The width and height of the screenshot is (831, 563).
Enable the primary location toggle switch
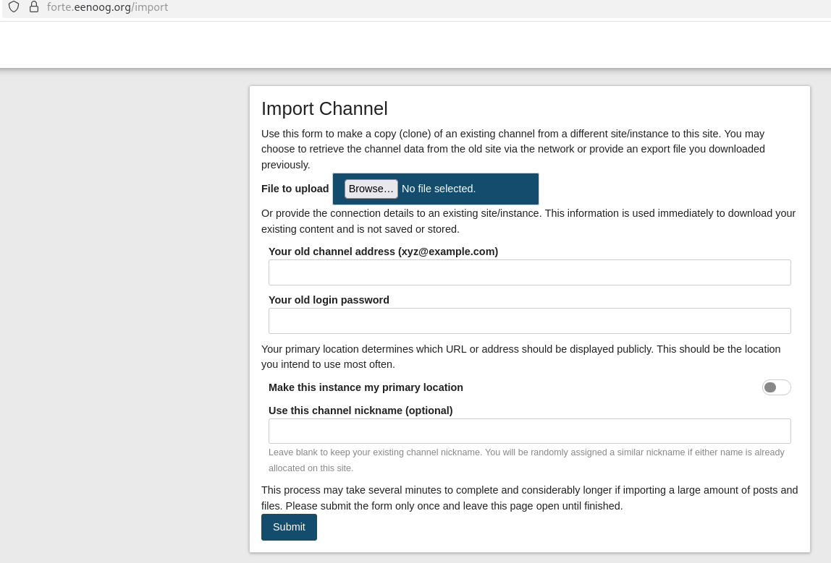[776, 387]
